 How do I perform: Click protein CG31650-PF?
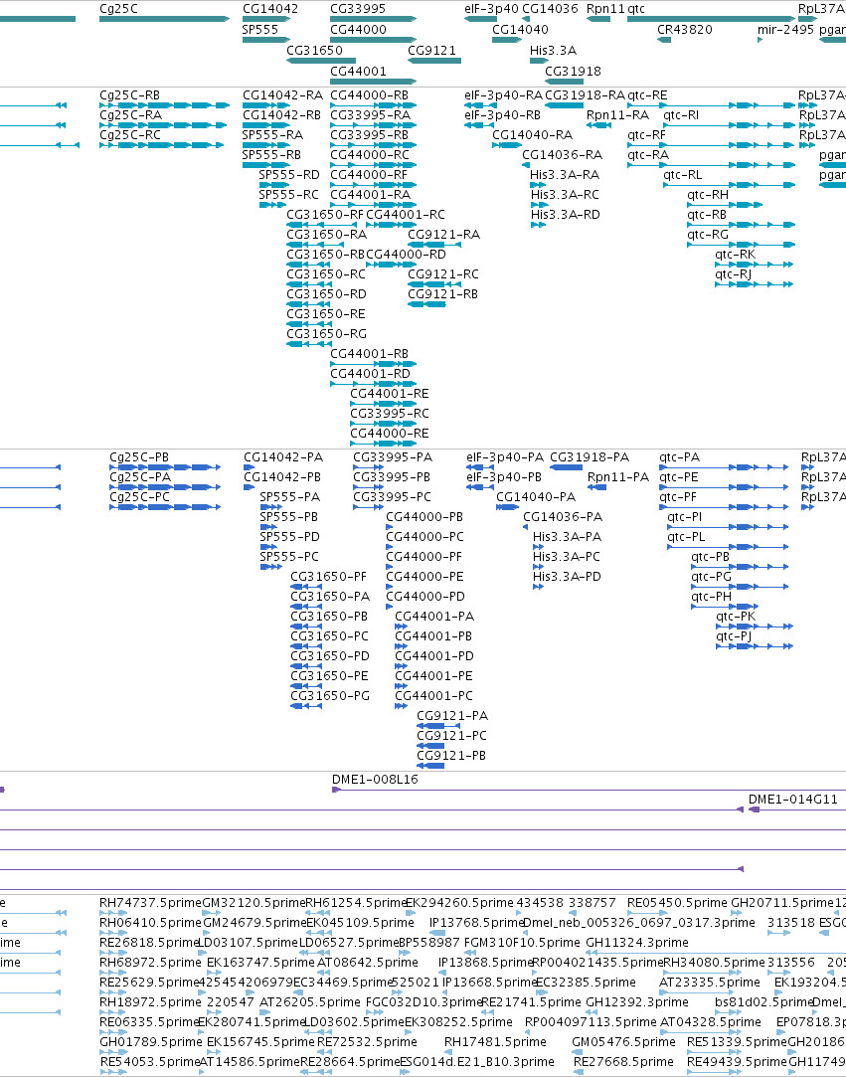point(328,577)
